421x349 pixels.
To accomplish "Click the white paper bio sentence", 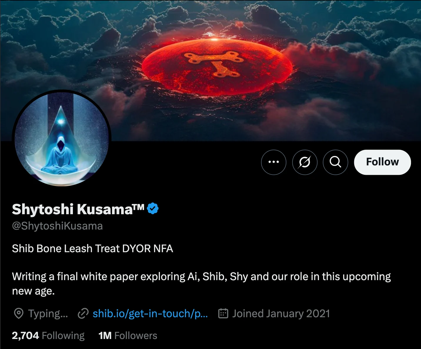I will coord(201,284).
